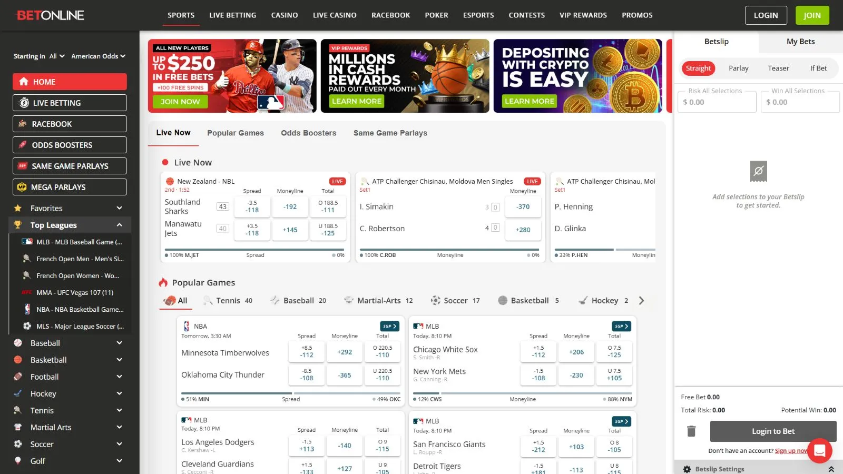
Task: Expand the Tennis sidebar category
Action: [x=120, y=410]
